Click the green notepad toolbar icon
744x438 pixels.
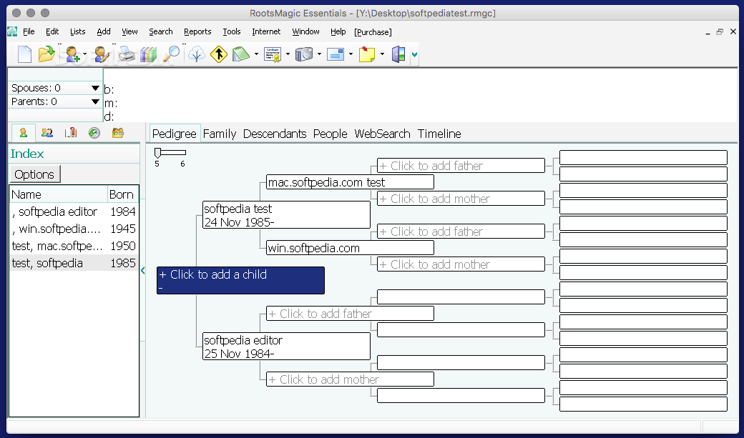point(241,54)
